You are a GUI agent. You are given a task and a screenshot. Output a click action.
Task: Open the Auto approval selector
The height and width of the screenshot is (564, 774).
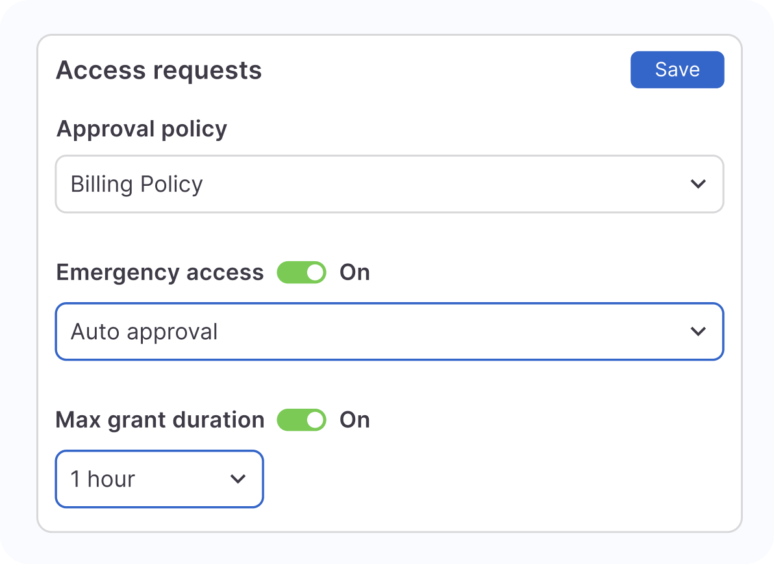tap(390, 331)
